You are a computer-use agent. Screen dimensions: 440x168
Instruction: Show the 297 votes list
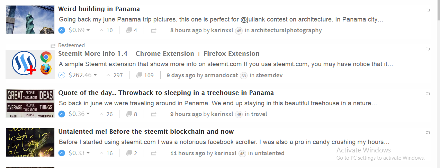tap(114, 75)
